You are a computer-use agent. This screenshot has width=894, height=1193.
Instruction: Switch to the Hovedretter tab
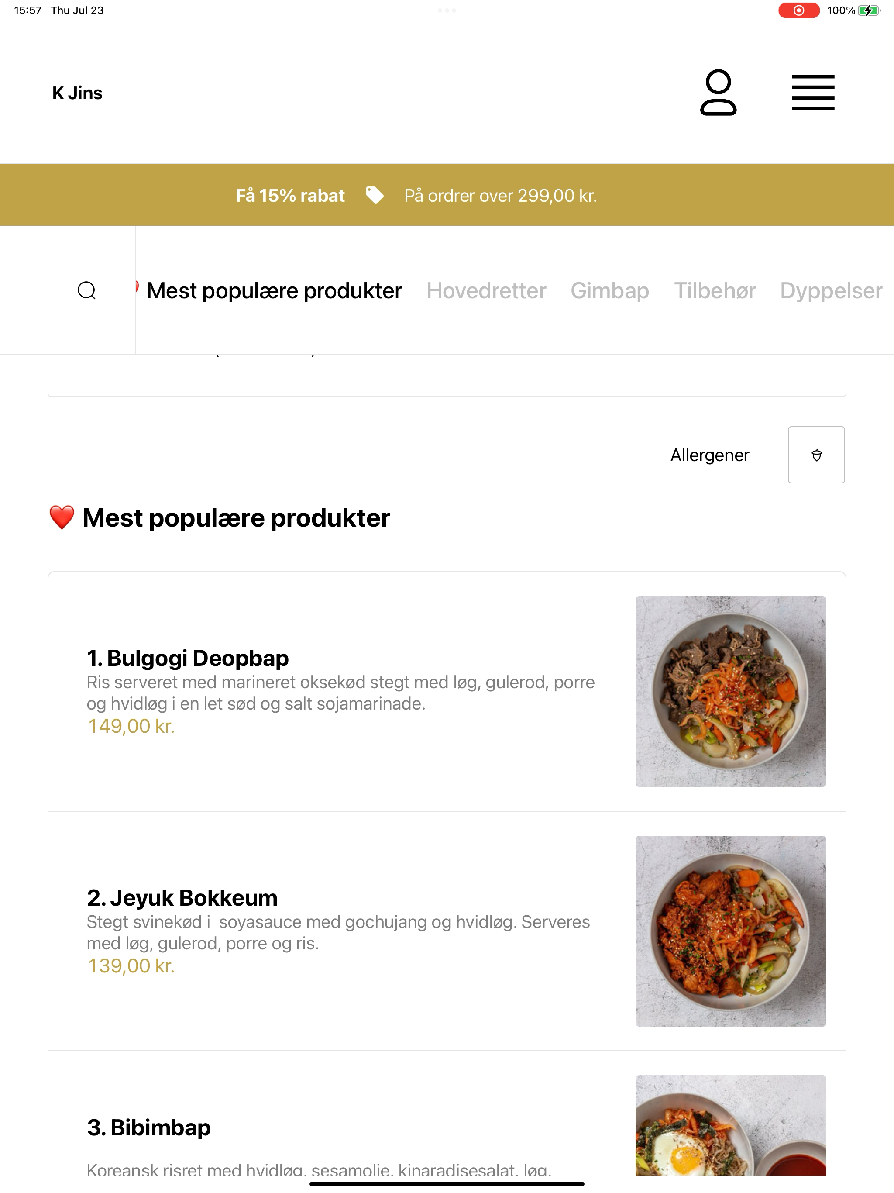(486, 291)
